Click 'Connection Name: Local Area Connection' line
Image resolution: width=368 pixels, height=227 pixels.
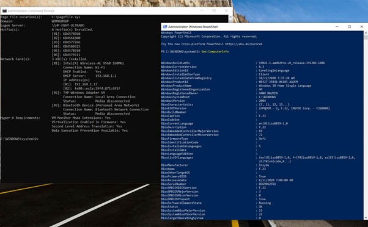point(99,97)
